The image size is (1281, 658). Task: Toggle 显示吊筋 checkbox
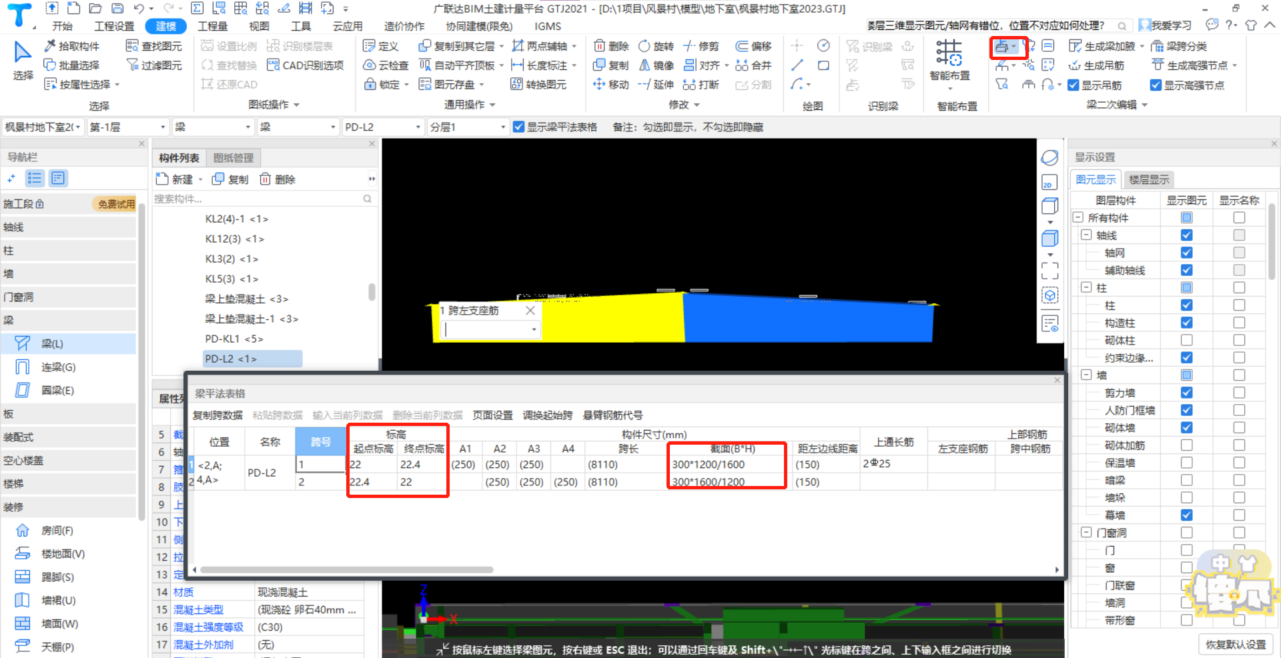tap(1074, 85)
